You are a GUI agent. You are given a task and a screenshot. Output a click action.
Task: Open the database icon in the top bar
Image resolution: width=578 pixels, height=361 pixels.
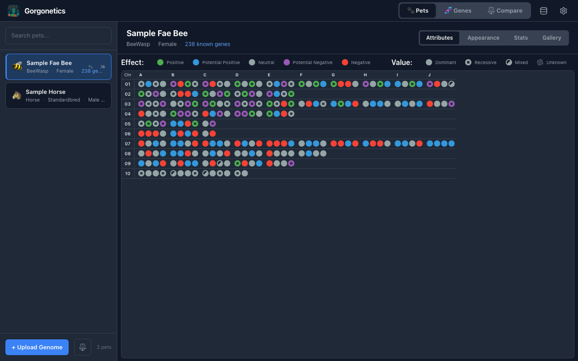click(543, 10)
